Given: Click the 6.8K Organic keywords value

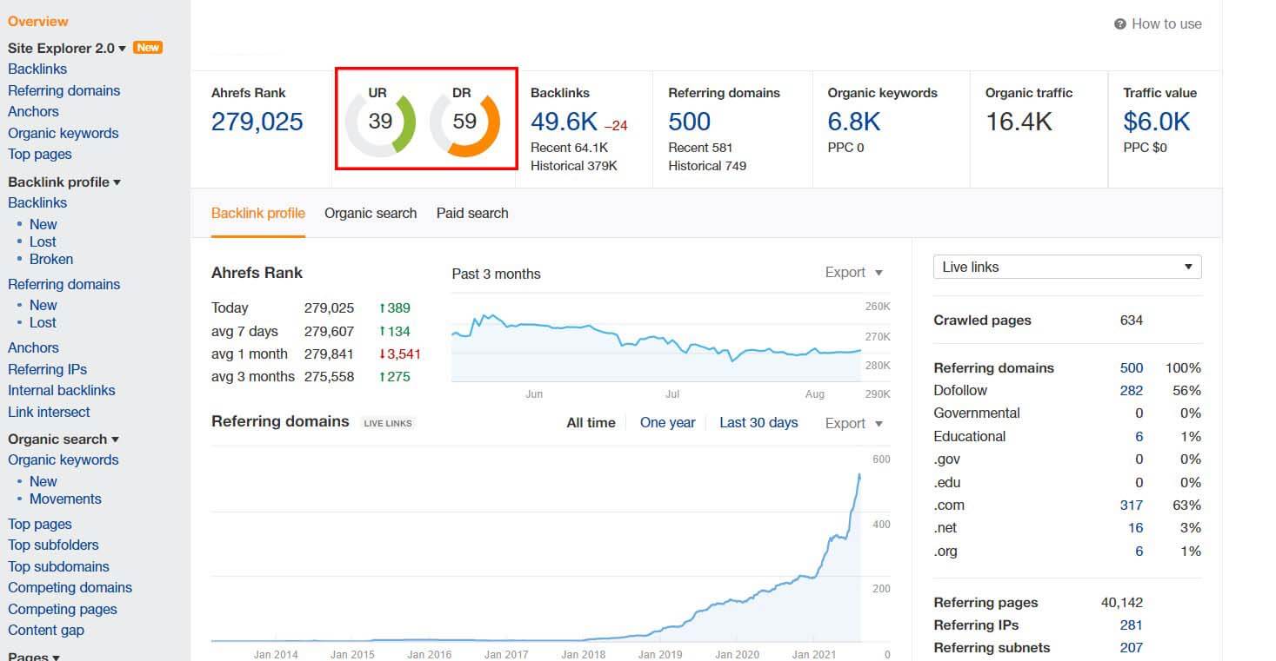Looking at the screenshot, I should pyautogui.click(x=854, y=122).
